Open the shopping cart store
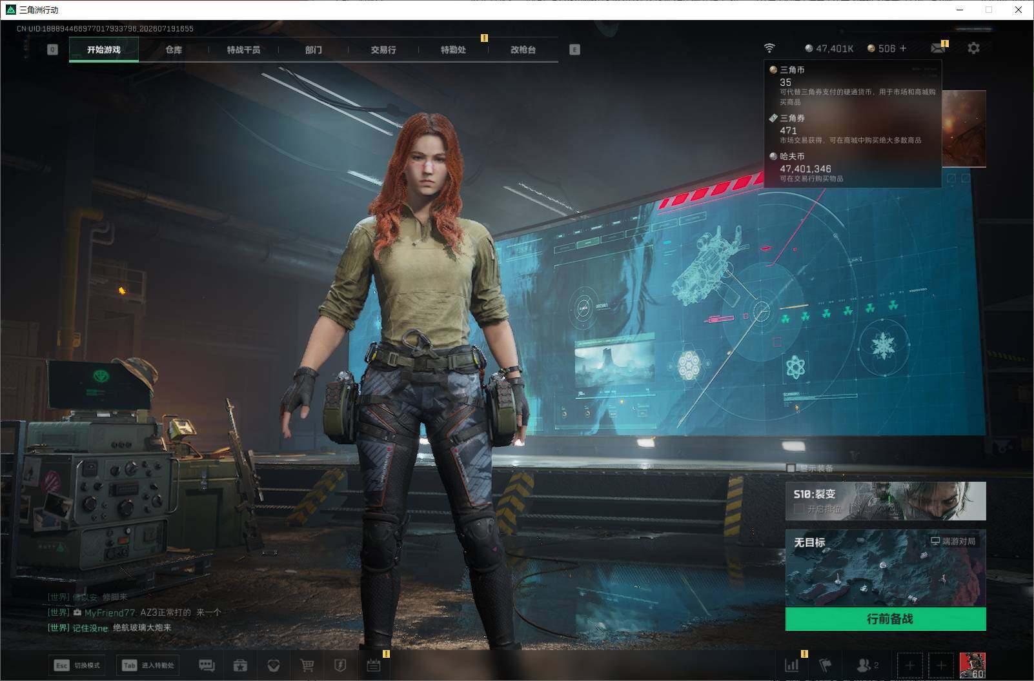Image resolution: width=1034 pixels, height=681 pixels. tap(307, 665)
